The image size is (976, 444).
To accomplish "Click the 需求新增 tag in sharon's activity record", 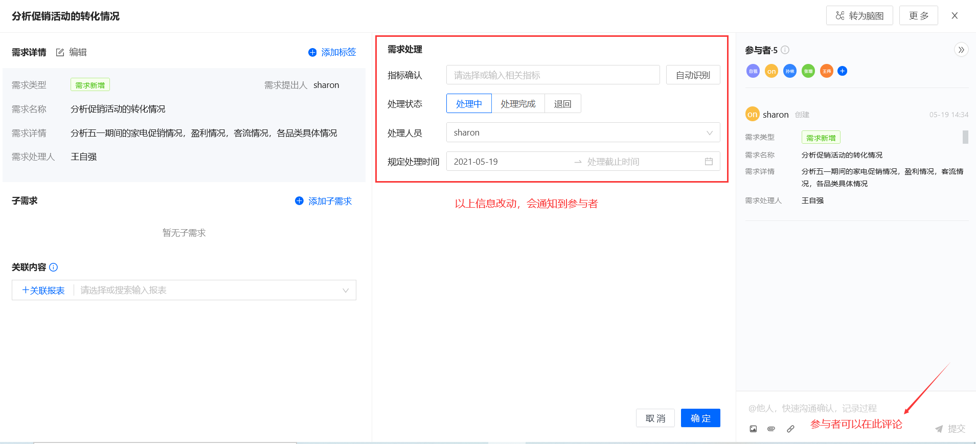I will pyautogui.click(x=821, y=138).
